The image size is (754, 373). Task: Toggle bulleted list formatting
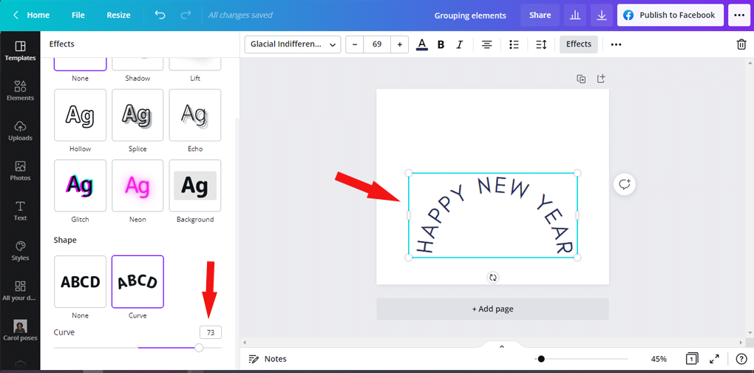(x=514, y=44)
